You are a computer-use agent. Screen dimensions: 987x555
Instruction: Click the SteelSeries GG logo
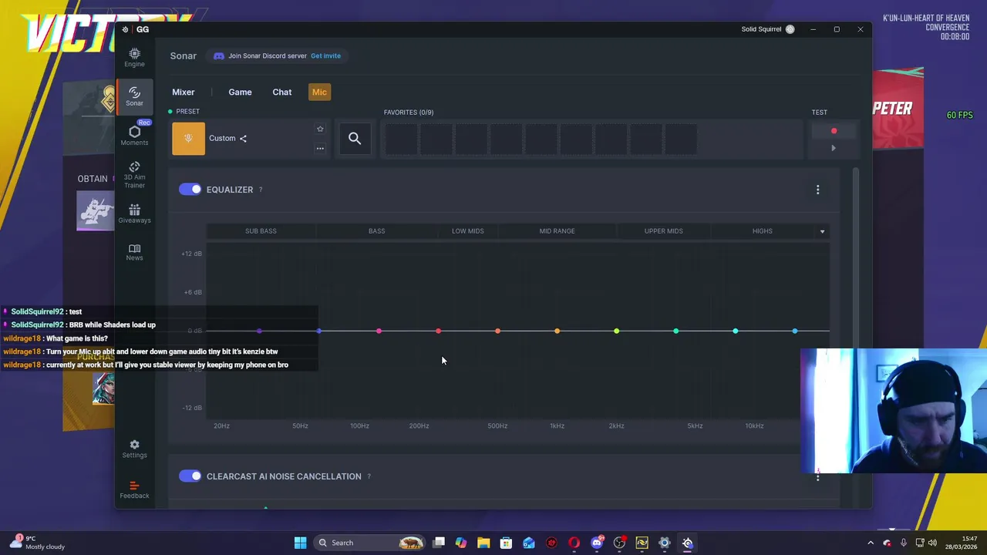126,29
